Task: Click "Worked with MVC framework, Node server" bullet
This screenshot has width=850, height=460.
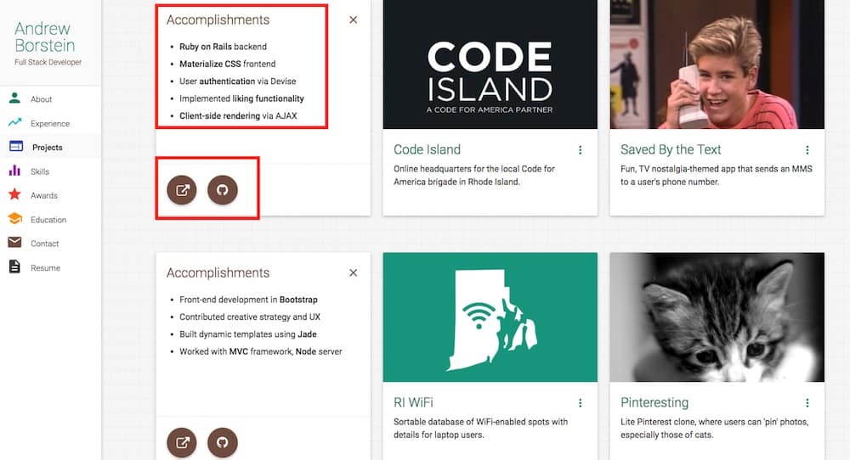Action: pos(261,351)
